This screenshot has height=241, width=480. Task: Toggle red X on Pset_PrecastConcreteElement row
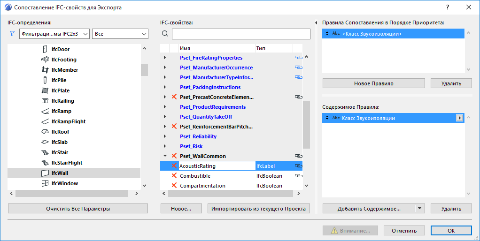tap(174, 97)
